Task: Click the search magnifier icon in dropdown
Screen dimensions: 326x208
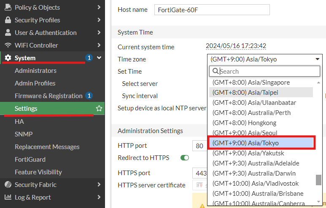Action: (216, 71)
